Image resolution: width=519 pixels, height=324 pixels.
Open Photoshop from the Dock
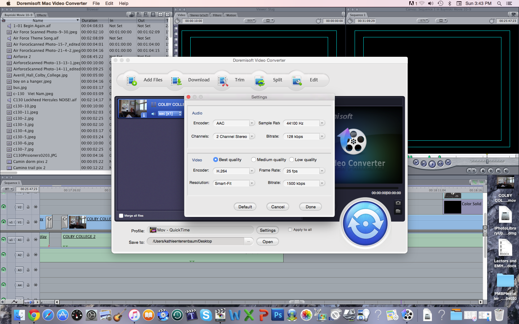278,315
